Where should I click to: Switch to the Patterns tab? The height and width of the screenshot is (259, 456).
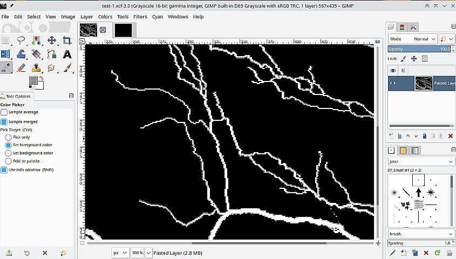click(403, 151)
